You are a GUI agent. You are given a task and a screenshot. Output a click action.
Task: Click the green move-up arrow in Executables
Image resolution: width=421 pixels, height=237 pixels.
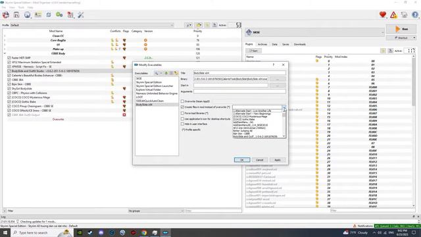(166, 73)
